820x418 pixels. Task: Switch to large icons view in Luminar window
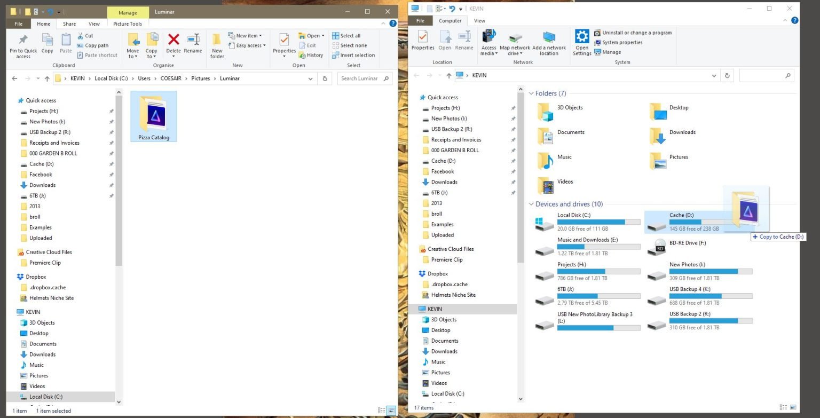(391, 411)
